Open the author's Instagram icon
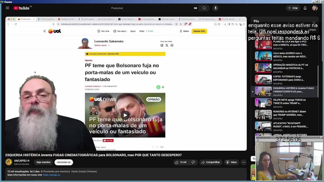The image size is (324, 182). [x=172, y=45]
